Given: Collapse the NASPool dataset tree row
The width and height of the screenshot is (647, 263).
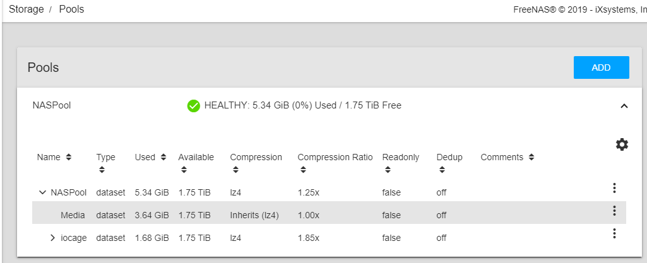Looking at the screenshot, I should point(43,192).
